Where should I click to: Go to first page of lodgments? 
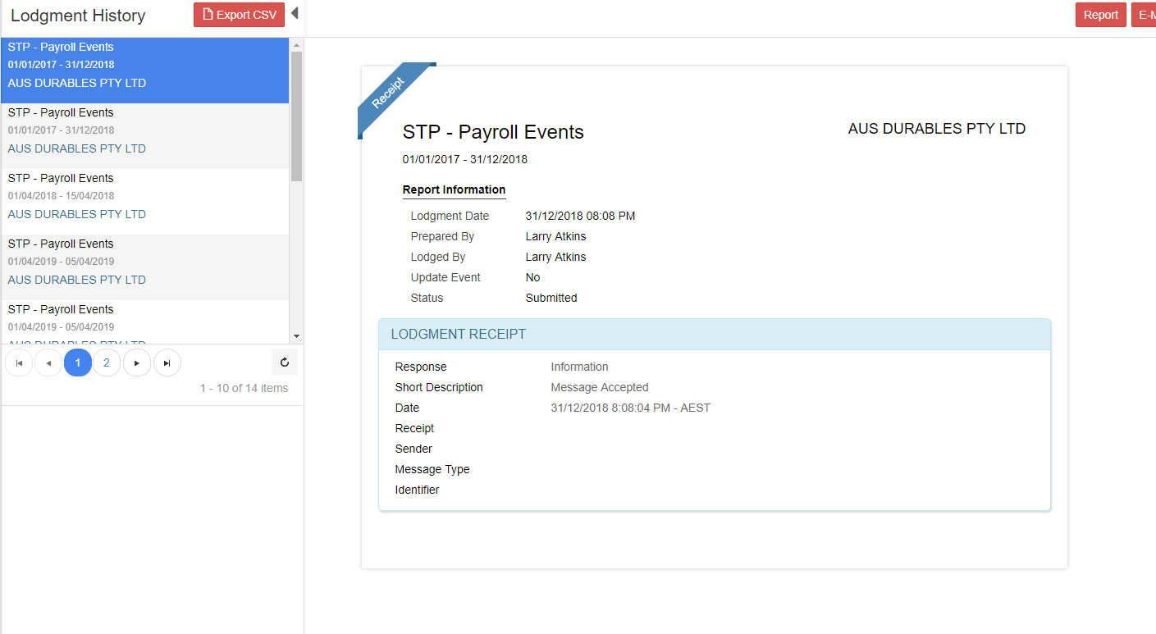(19, 363)
